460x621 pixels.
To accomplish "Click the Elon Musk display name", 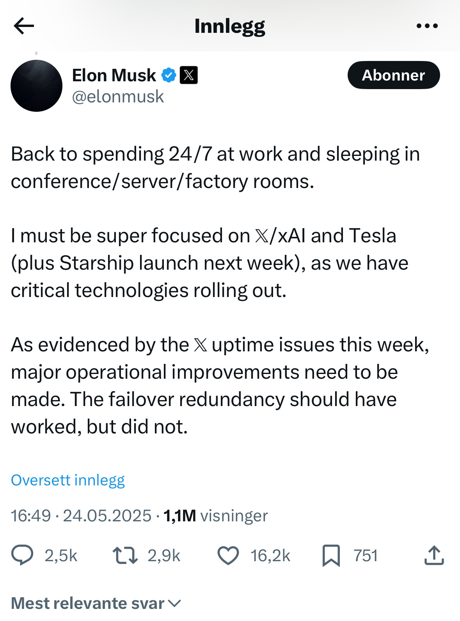I will point(114,75).
